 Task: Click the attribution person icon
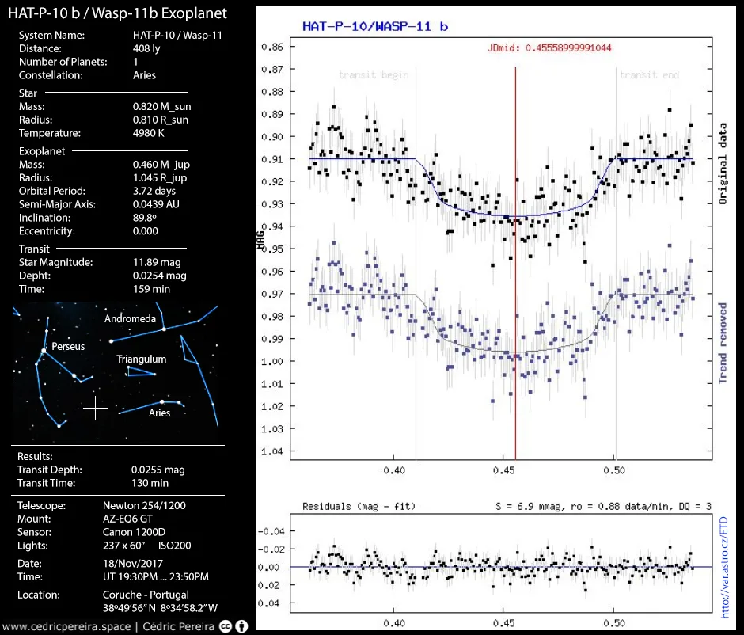(x=241, y=626)
